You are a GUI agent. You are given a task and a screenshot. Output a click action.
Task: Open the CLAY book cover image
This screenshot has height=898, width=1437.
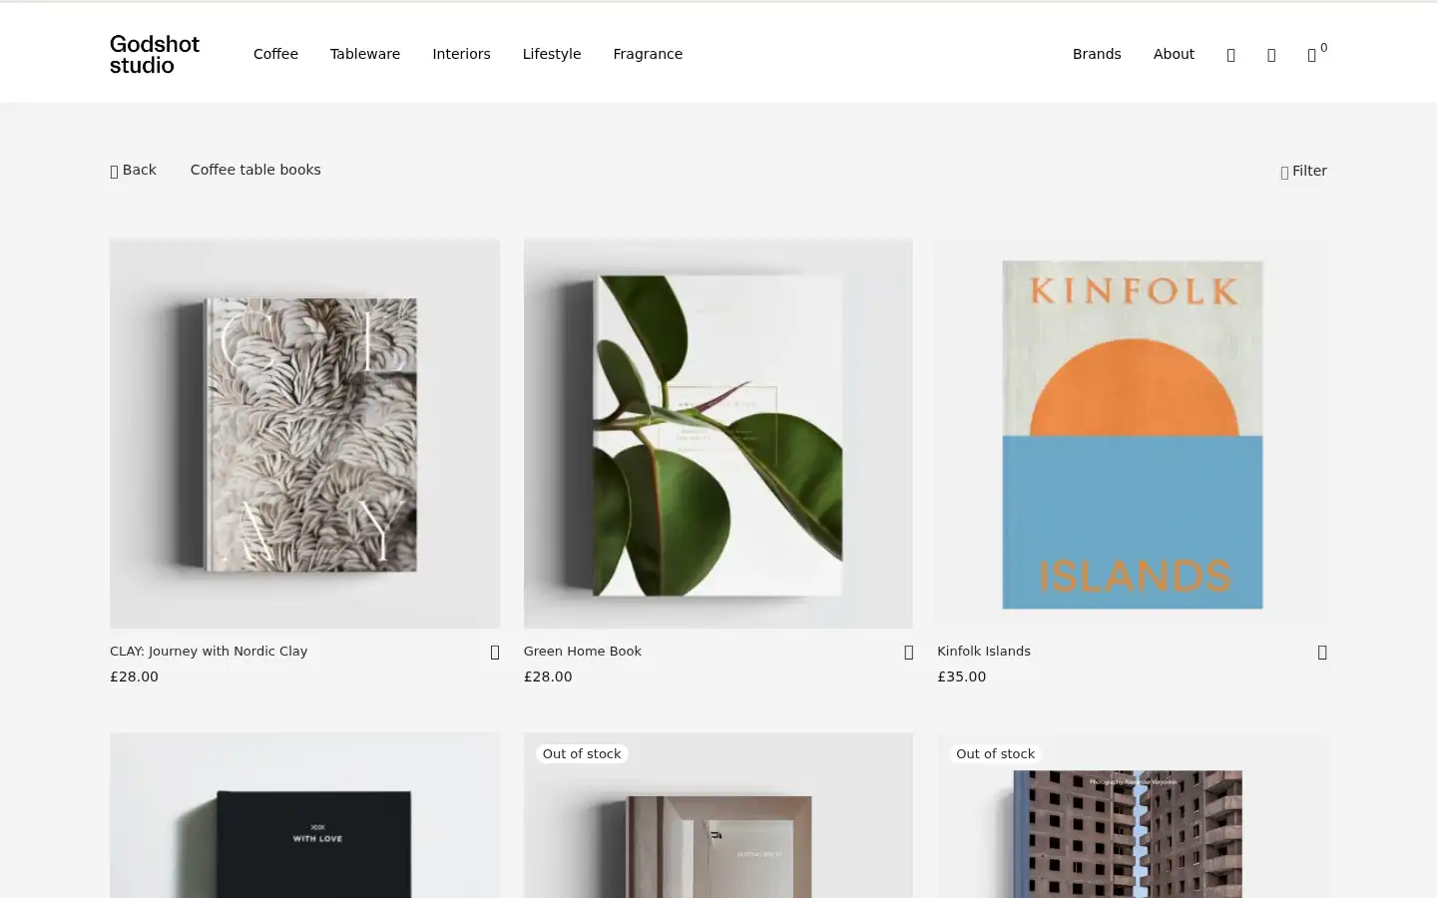304,433
